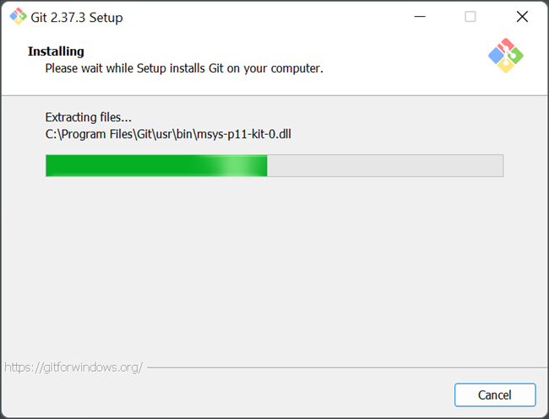Click the Git icon in the title bar
Screen dimensions: 549x419
pos(17,17)
